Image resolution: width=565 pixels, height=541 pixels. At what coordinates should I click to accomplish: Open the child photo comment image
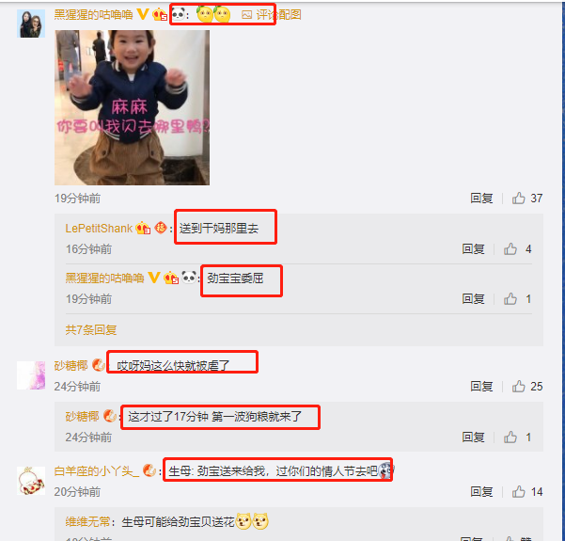(132, 107)
